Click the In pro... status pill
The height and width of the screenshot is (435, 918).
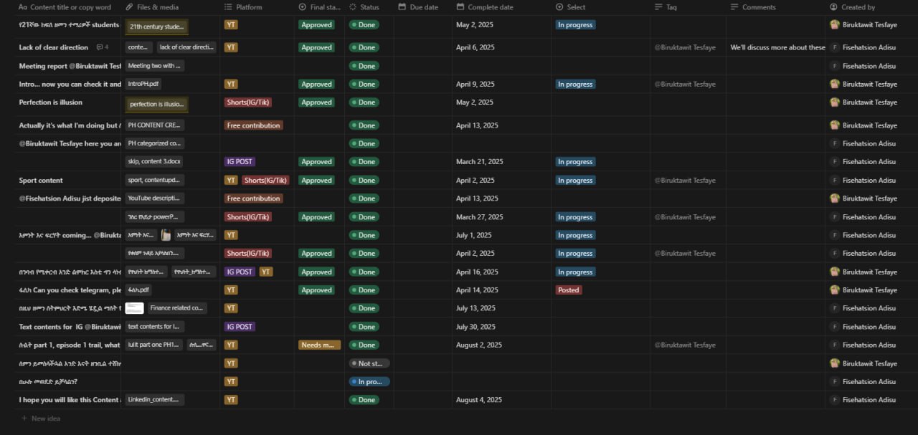[x=369, y=382]
